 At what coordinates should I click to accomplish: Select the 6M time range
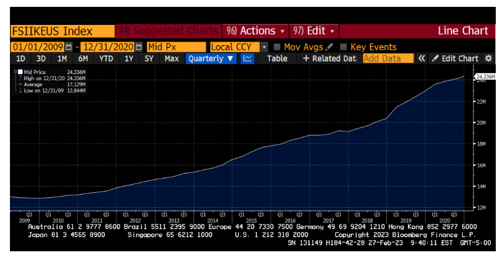83,58
